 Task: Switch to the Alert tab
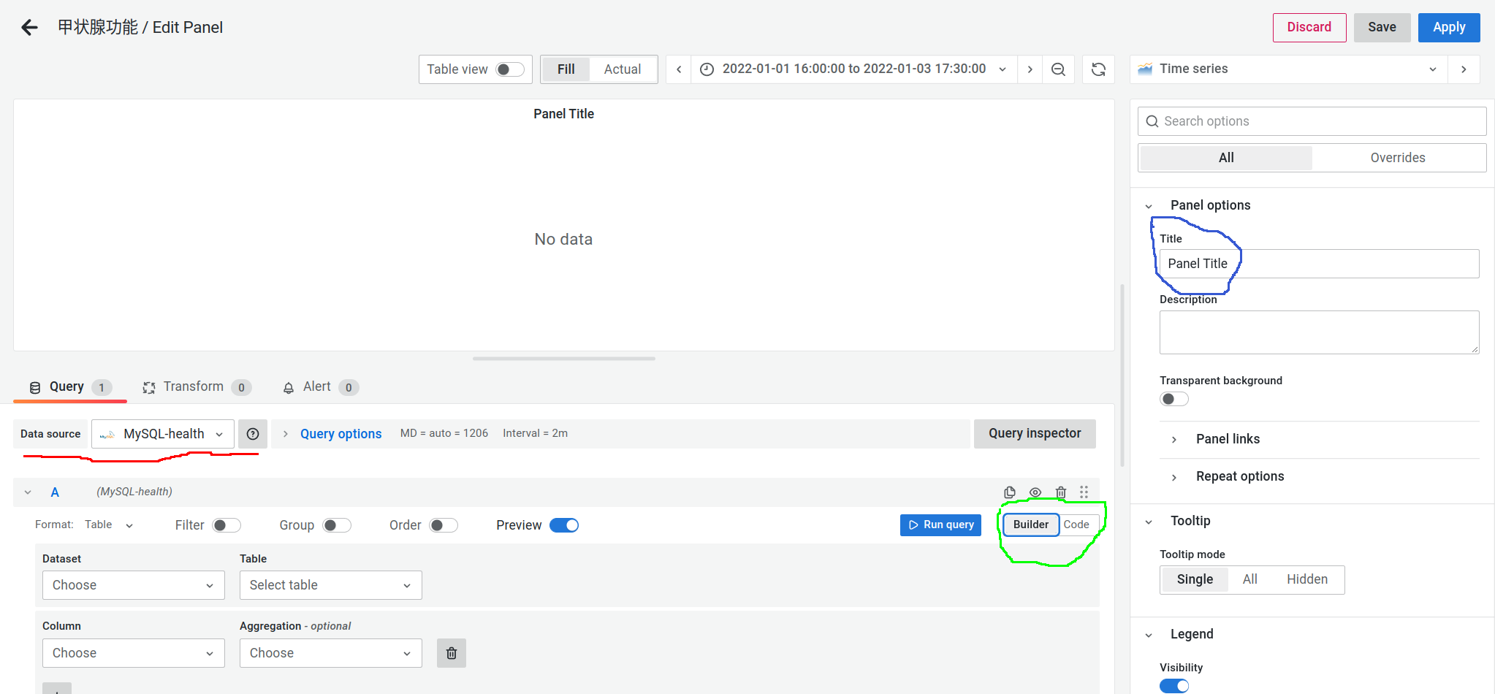320,387
